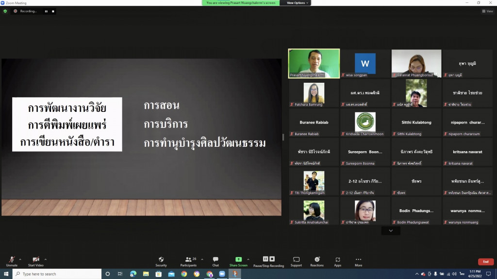
Task: Open the Reactions menu
Action: (x=317, y=261)
